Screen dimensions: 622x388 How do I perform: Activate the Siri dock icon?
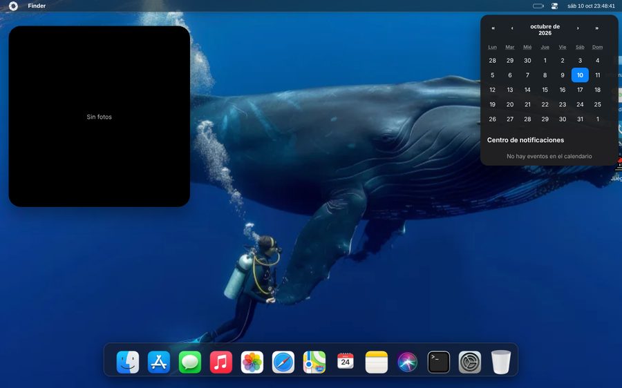[x=407, y=362]
